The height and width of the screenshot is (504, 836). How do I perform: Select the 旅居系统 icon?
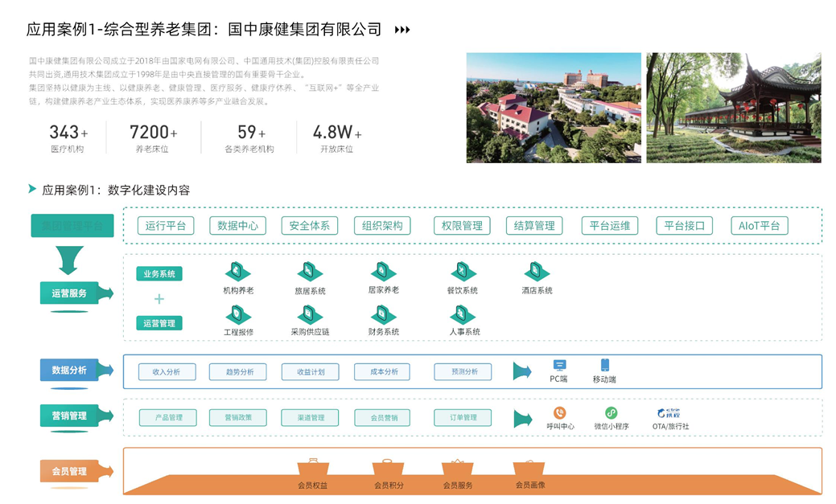[310, 272]
